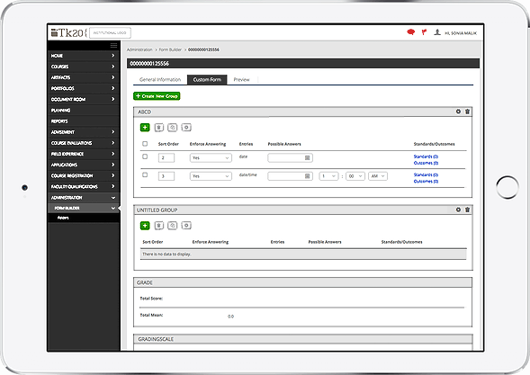Open calendar picker for the date entry
Screen dimensions: 530x375
[307, 157]
